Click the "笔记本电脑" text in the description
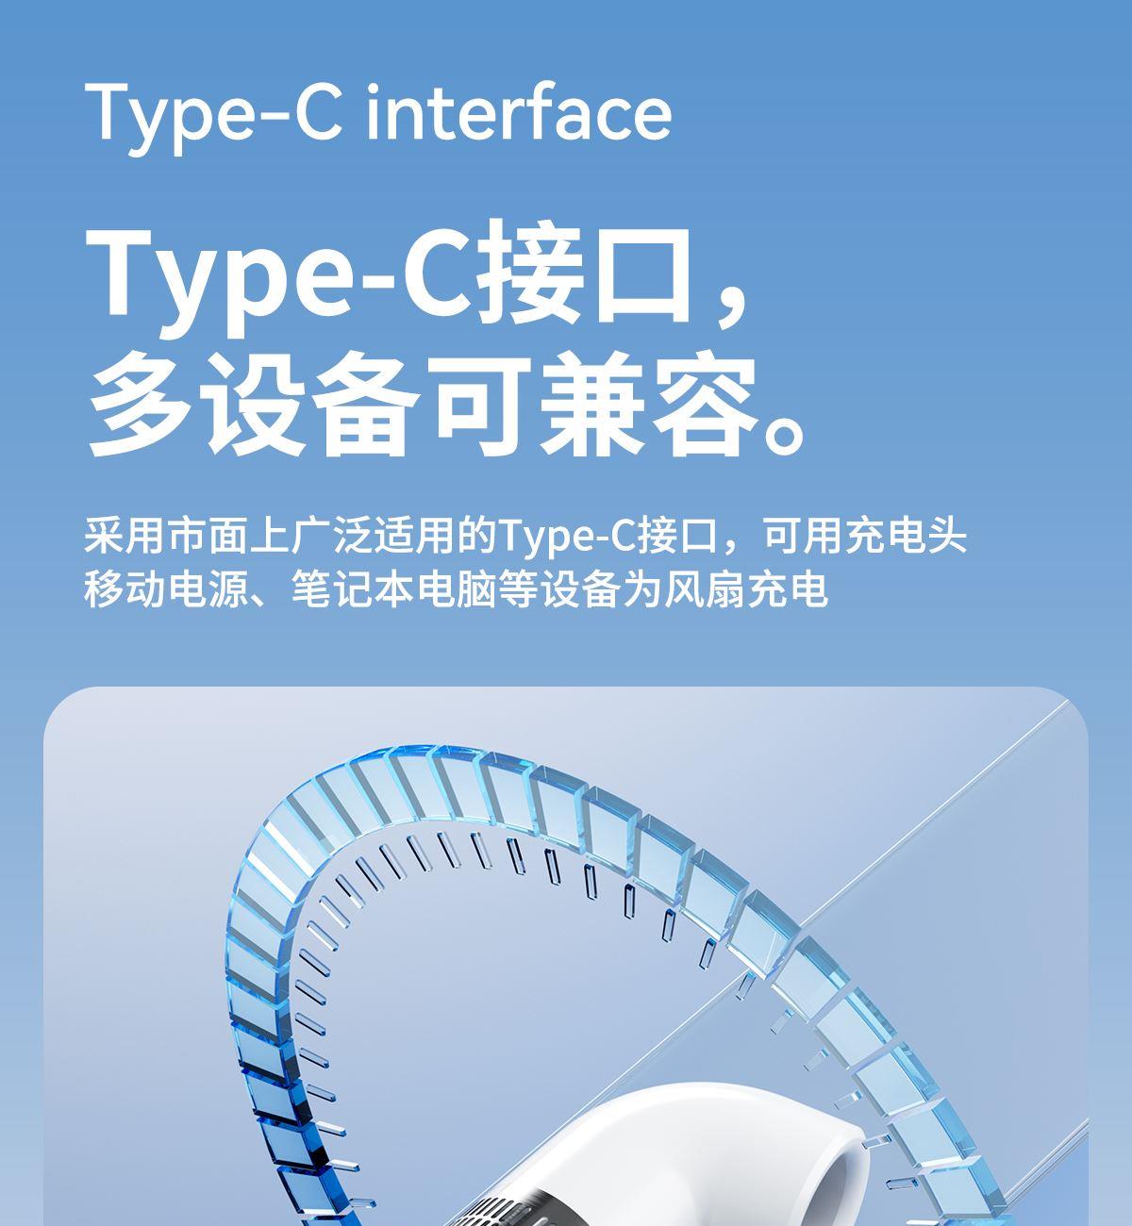 [x=394, y=589]
